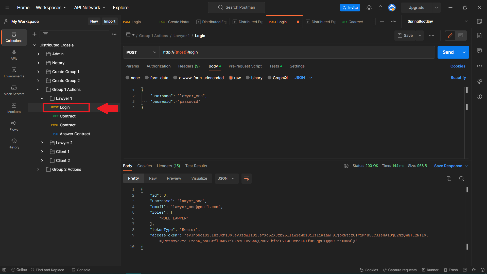
Task: Toggle the hamburger menu at top left
Action: (7, 8)
